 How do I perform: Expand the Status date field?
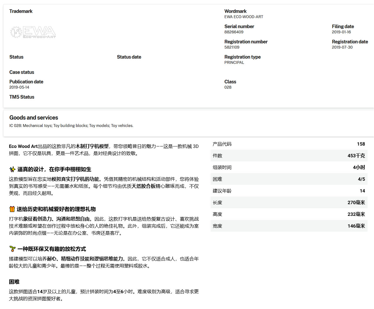[129, 57]
